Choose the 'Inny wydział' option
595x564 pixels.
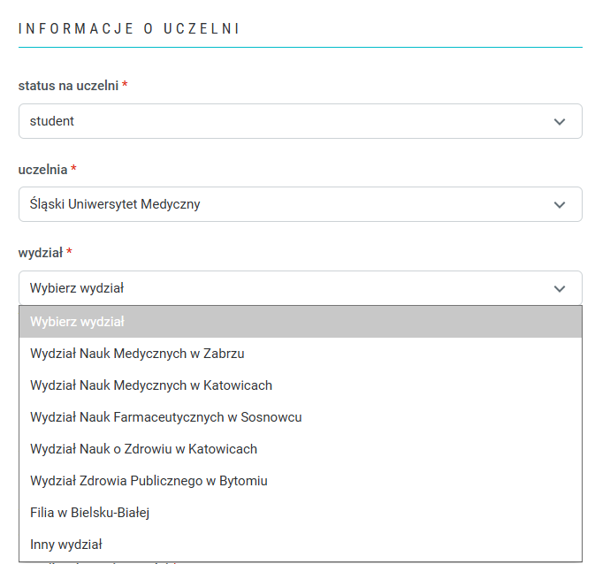pyautogui.click(x=66, y=545)
